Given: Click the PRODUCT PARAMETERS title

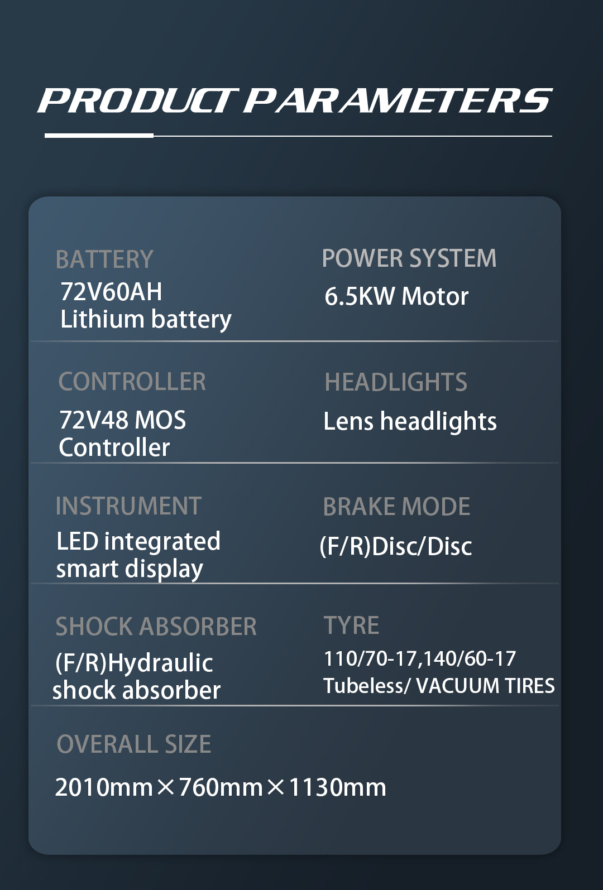Looking at the screenshot, I should point(295,100).
